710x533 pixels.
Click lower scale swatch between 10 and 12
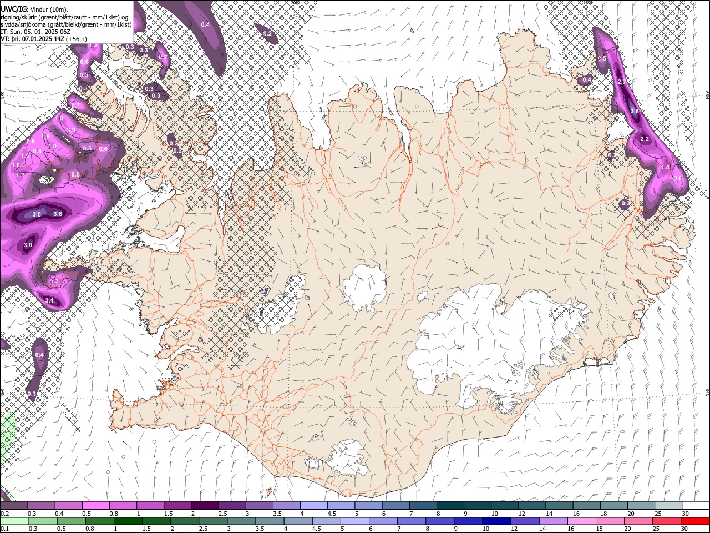point(496,521)
